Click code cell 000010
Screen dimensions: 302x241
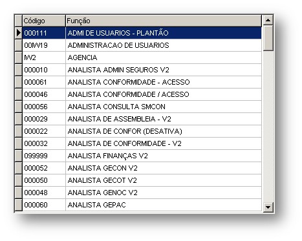(44, 70)
